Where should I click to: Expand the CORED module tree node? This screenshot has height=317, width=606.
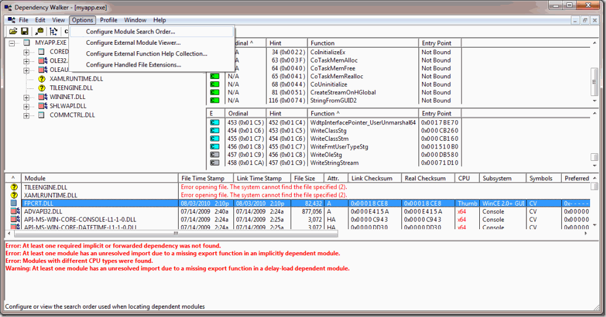(x=27, y=52)
